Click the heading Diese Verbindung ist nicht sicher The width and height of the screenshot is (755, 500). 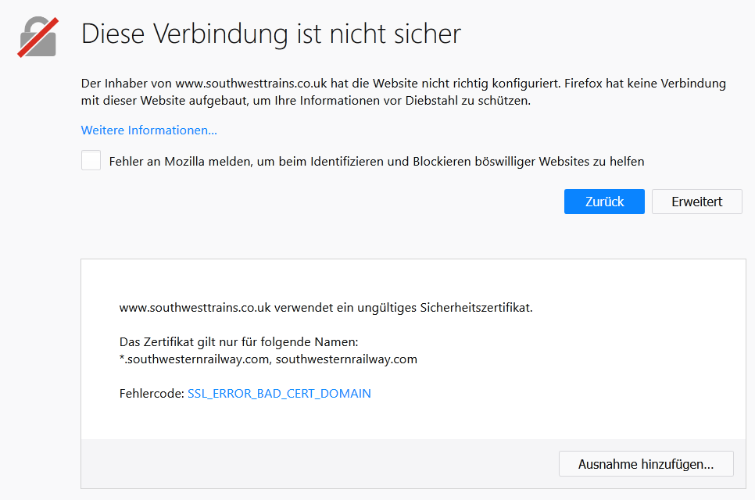[x=271, y=34]
